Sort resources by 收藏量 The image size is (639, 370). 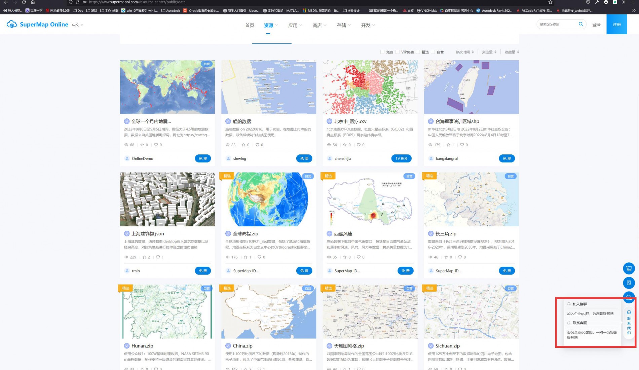[x=512, y=52]
